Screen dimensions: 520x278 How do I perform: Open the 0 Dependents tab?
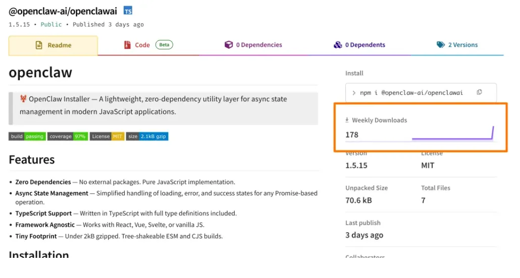(x=365, y=45)
